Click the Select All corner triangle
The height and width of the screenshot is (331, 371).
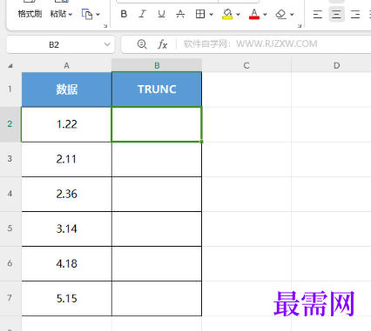(10, 66)
